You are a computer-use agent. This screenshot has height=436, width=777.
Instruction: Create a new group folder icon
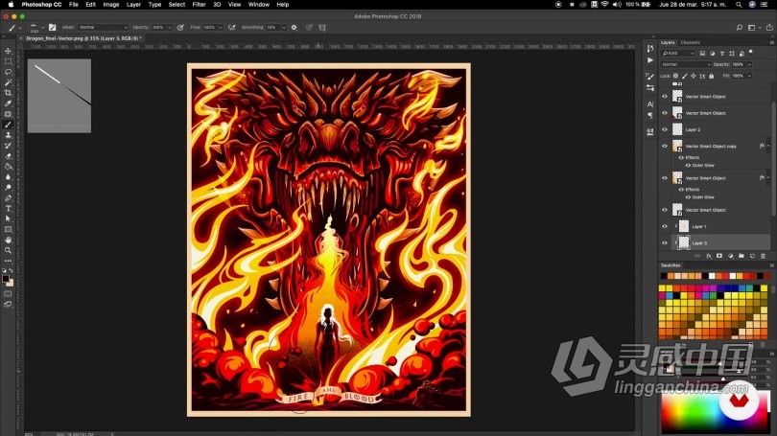(x=742, y=256)
